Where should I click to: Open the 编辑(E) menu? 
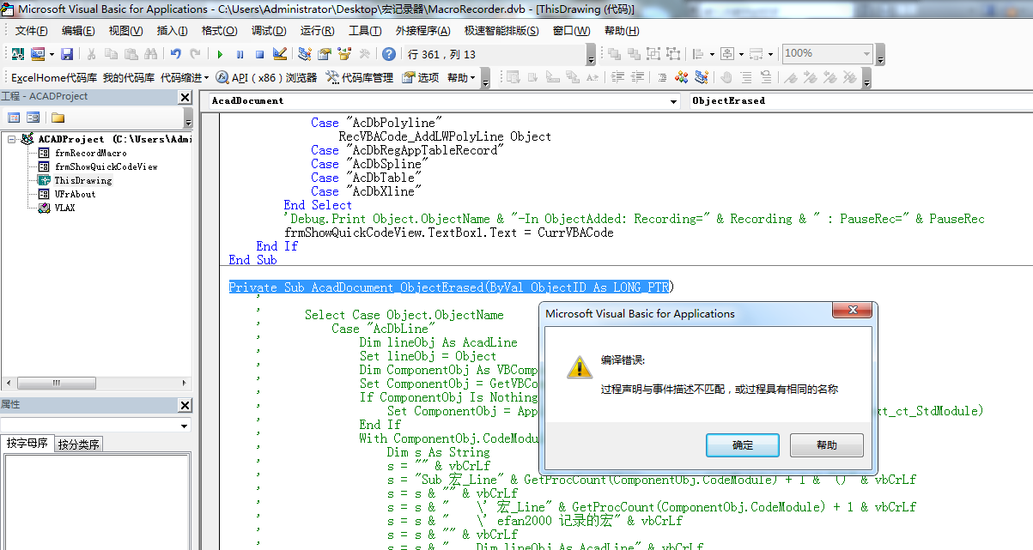pos(78,31)
